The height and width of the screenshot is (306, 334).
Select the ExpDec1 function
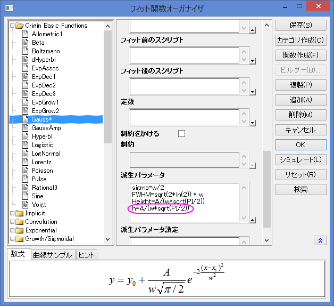pyautogui.click(x=44, y=77)
